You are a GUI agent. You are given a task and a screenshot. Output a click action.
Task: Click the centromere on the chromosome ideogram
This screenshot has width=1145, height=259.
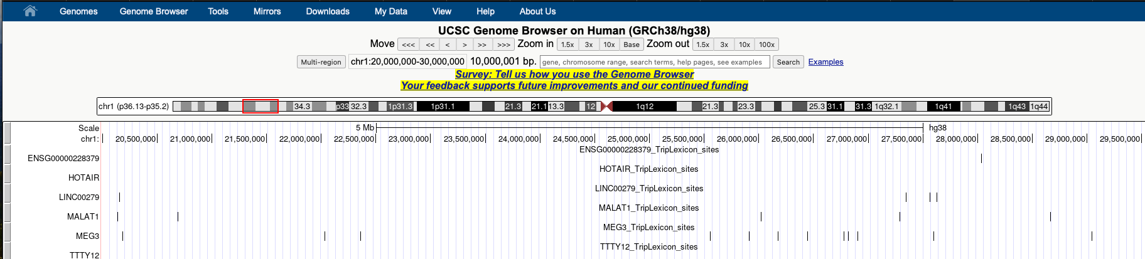[x=606, y=107]
